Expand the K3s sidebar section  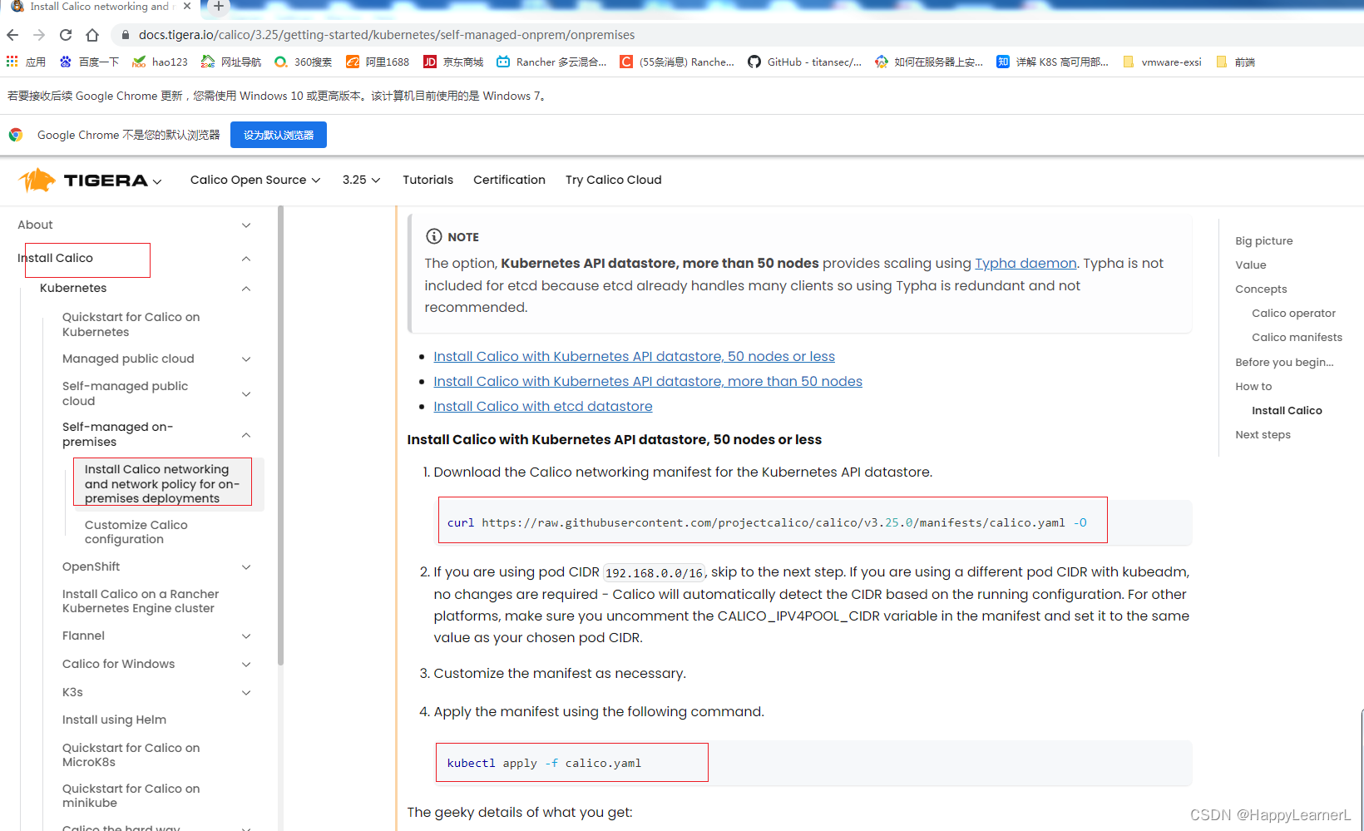click(x=246, y=693)
